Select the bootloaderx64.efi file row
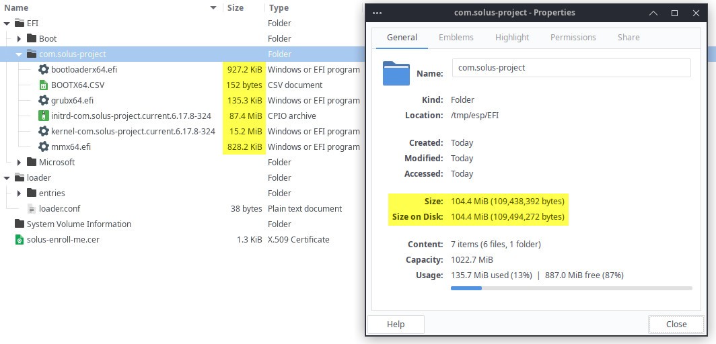This screenshot has height=344, width=716. coord(182,70)
